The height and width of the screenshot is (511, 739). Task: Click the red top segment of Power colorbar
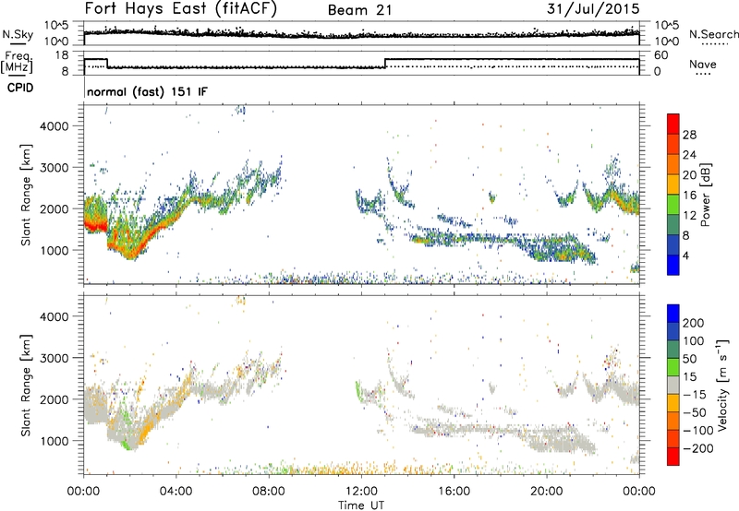(x=673, y=124)
